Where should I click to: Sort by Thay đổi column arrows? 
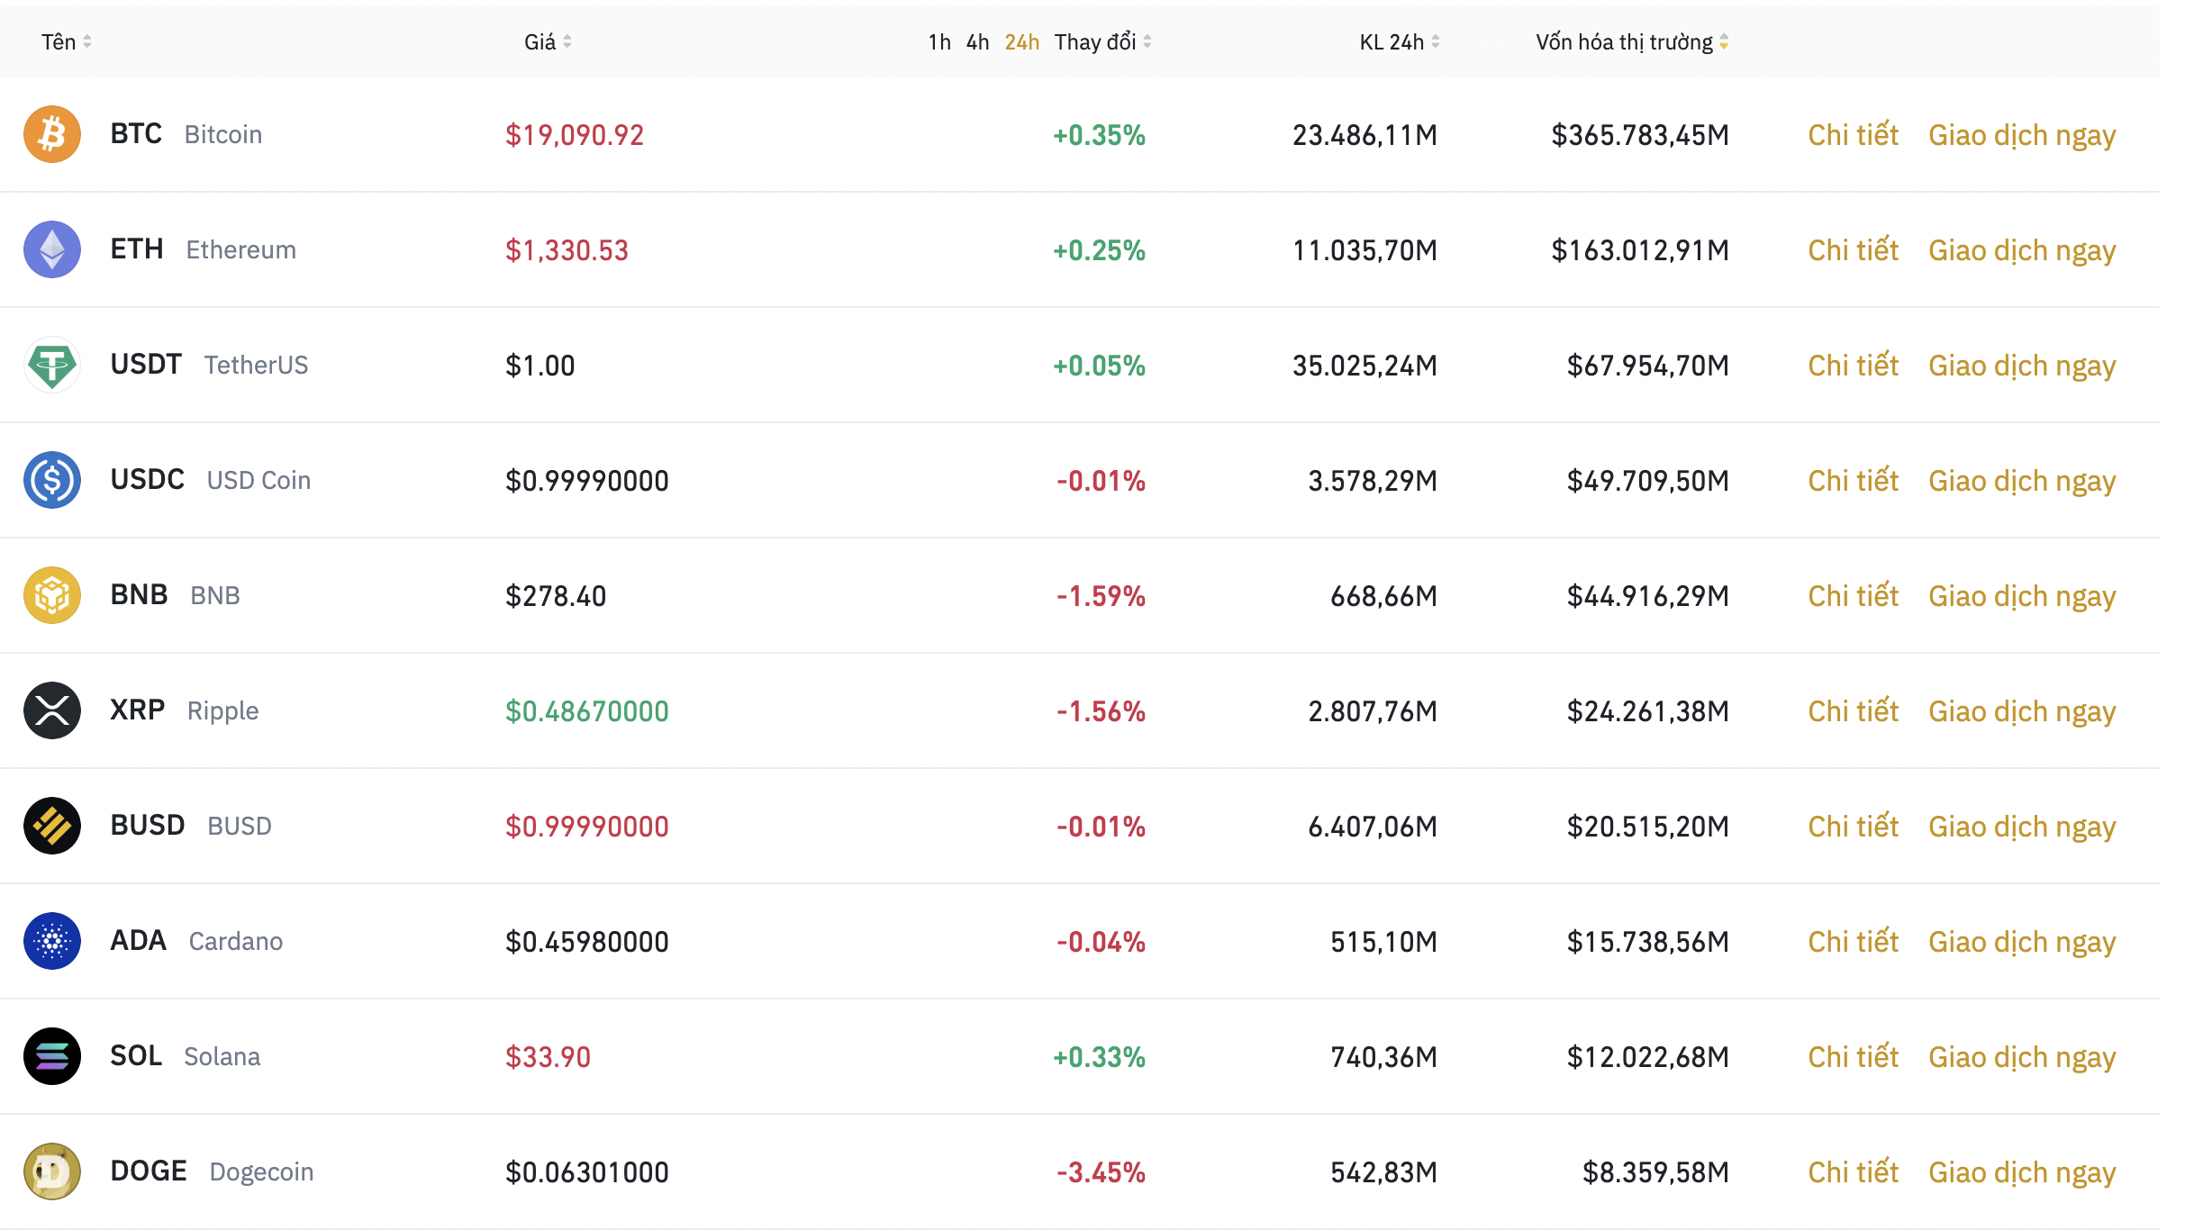[1147, 41]
